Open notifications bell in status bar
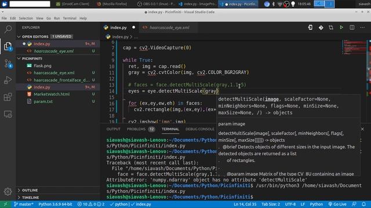This screenshot has height=208, width=371. pyautogui.click(x=363, y=204)
